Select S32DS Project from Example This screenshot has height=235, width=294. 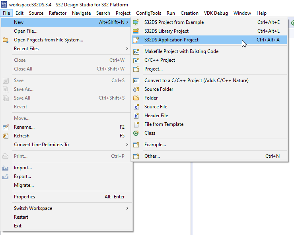click(x=209, y=22)
